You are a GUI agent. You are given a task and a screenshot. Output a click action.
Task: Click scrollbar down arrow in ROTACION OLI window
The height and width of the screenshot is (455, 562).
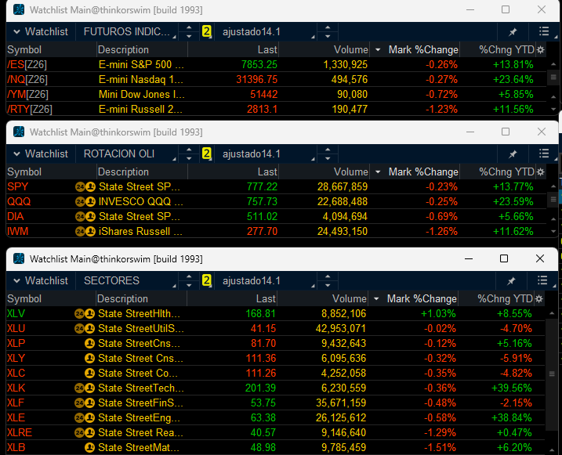[x=553, y=232]
